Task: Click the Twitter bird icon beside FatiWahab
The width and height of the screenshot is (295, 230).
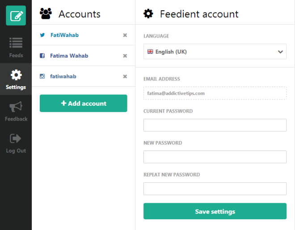Action: pos(42,35)
